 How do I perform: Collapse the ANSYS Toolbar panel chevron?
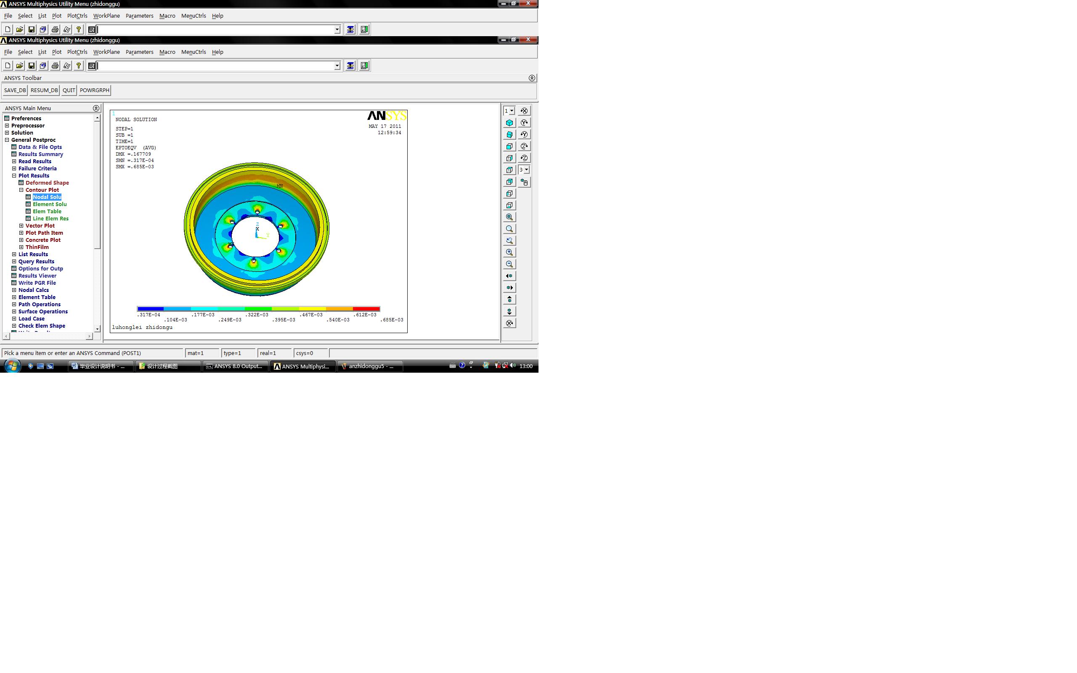(x=532, y=78)
